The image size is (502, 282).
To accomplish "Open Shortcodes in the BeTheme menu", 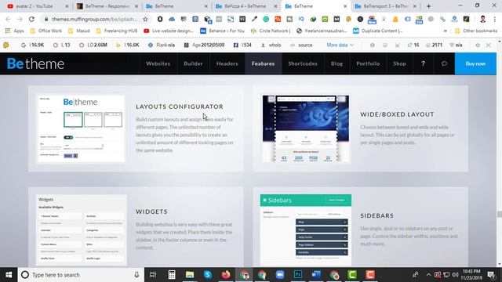I will (x=303, y=63).
